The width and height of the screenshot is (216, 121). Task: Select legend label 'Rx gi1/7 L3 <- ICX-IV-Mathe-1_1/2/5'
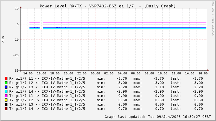click(x=47, y=87)
